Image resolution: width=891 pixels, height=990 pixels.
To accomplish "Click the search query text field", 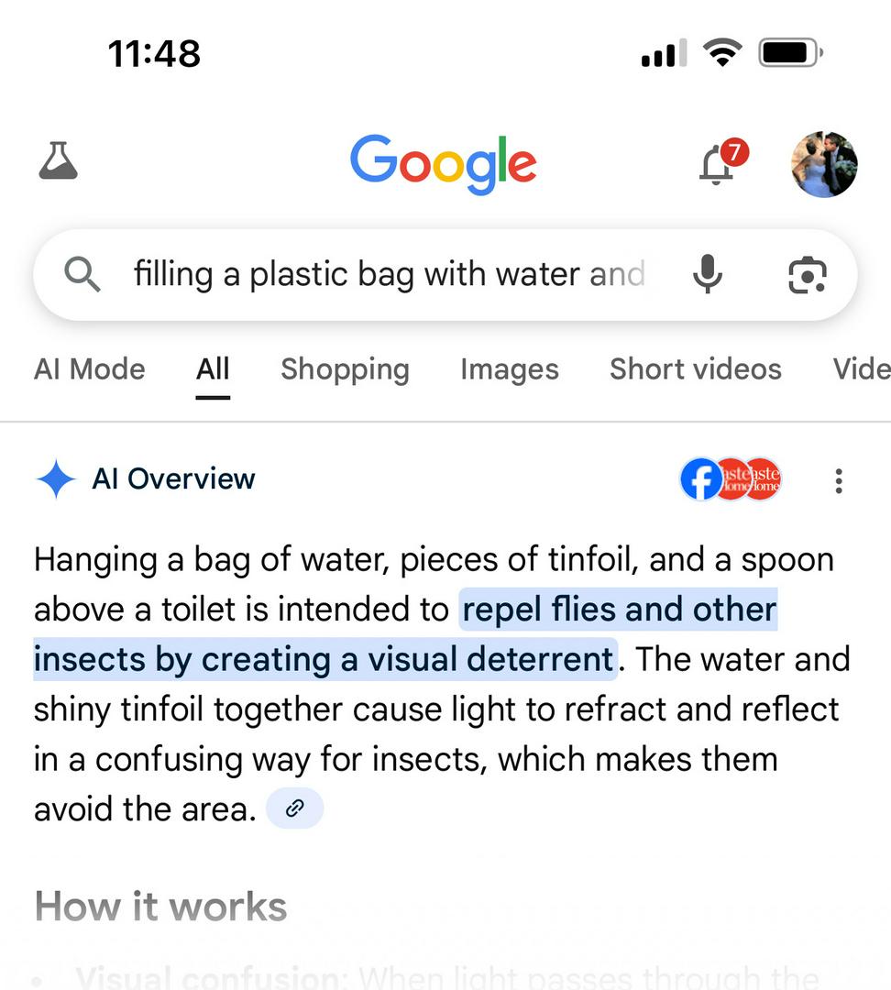I will tap(389, 274).
